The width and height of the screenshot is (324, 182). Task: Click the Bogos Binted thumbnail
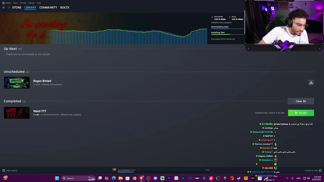17,83
